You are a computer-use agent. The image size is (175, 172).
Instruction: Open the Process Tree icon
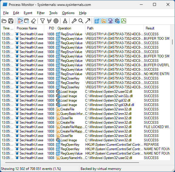pos(65,21)
